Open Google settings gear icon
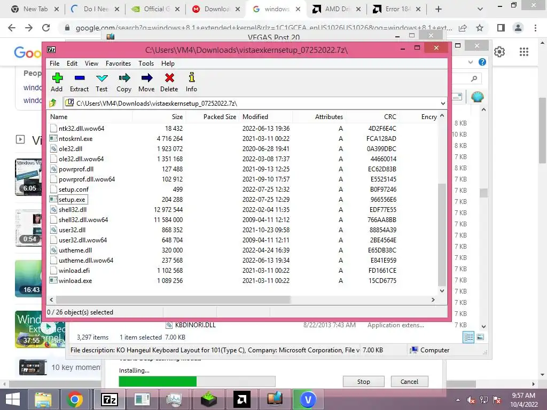 click(499, 52)
